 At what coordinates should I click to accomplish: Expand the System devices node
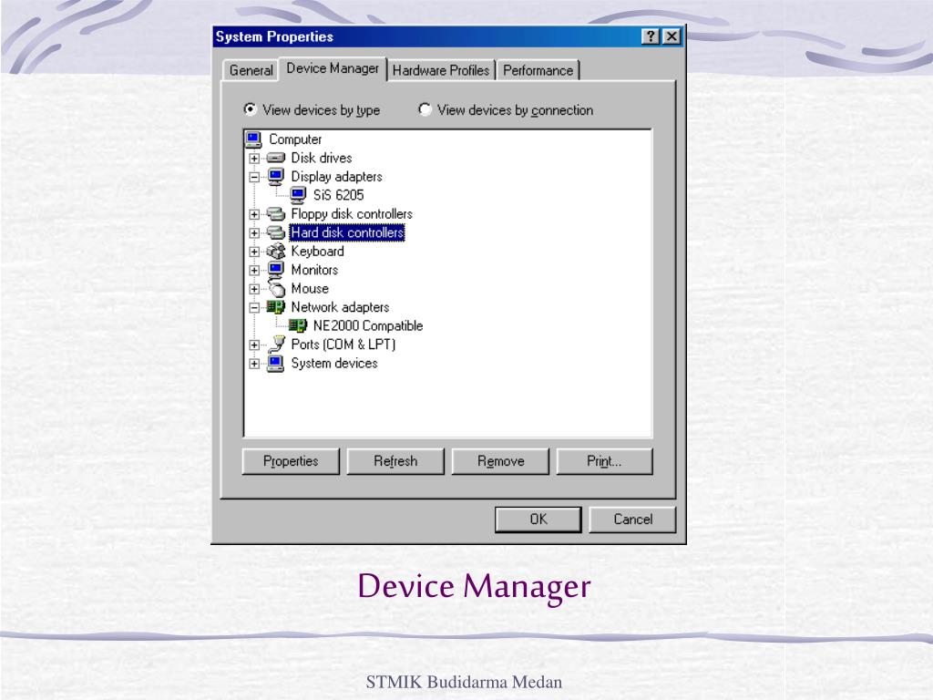point(254,364)
